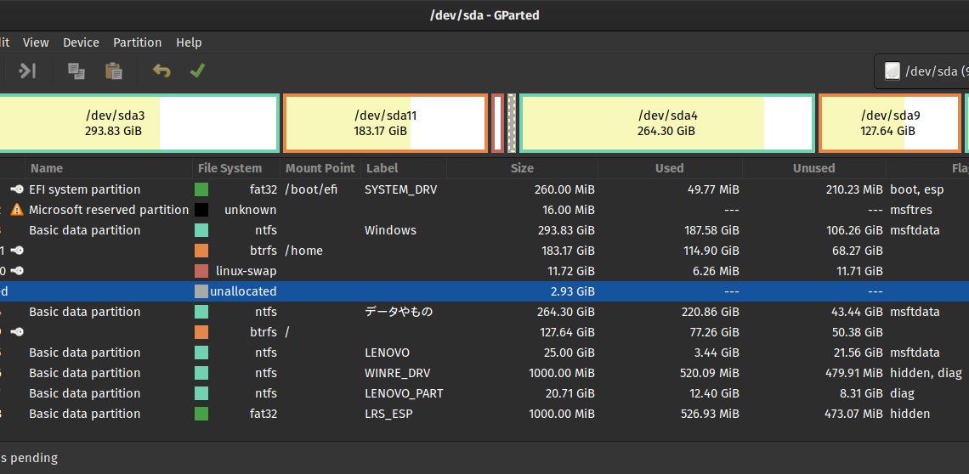Open the /dev/sda device selector dropdown
The height and width of the screenshot is (474, 969).
point(922,71)
